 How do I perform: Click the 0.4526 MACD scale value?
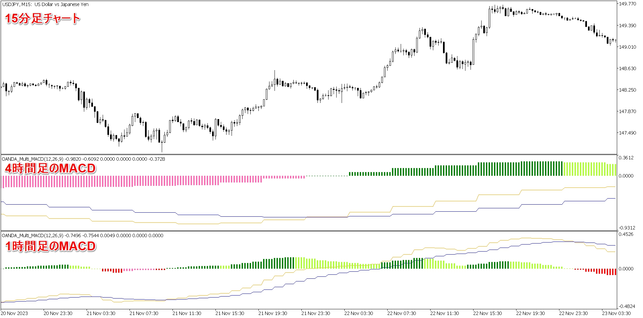point(626,234)
